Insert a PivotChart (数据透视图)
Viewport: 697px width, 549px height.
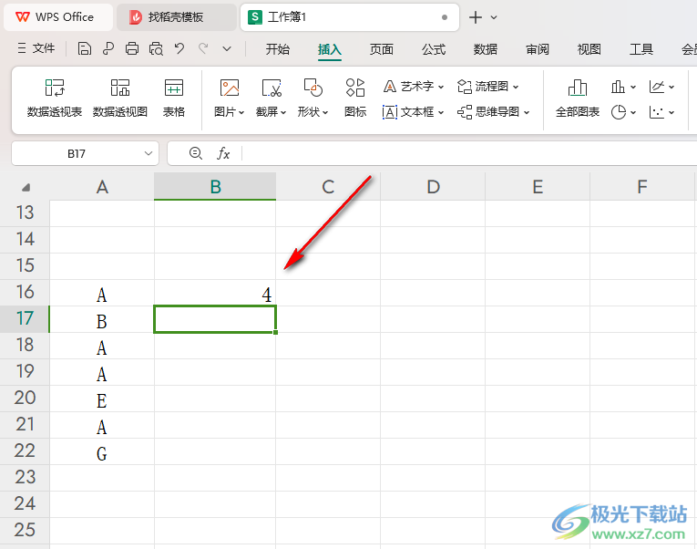[120, 98]
